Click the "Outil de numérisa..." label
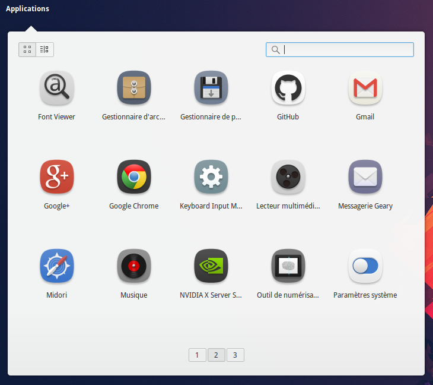This screenshot has height=385, width=433. point(288,295)
